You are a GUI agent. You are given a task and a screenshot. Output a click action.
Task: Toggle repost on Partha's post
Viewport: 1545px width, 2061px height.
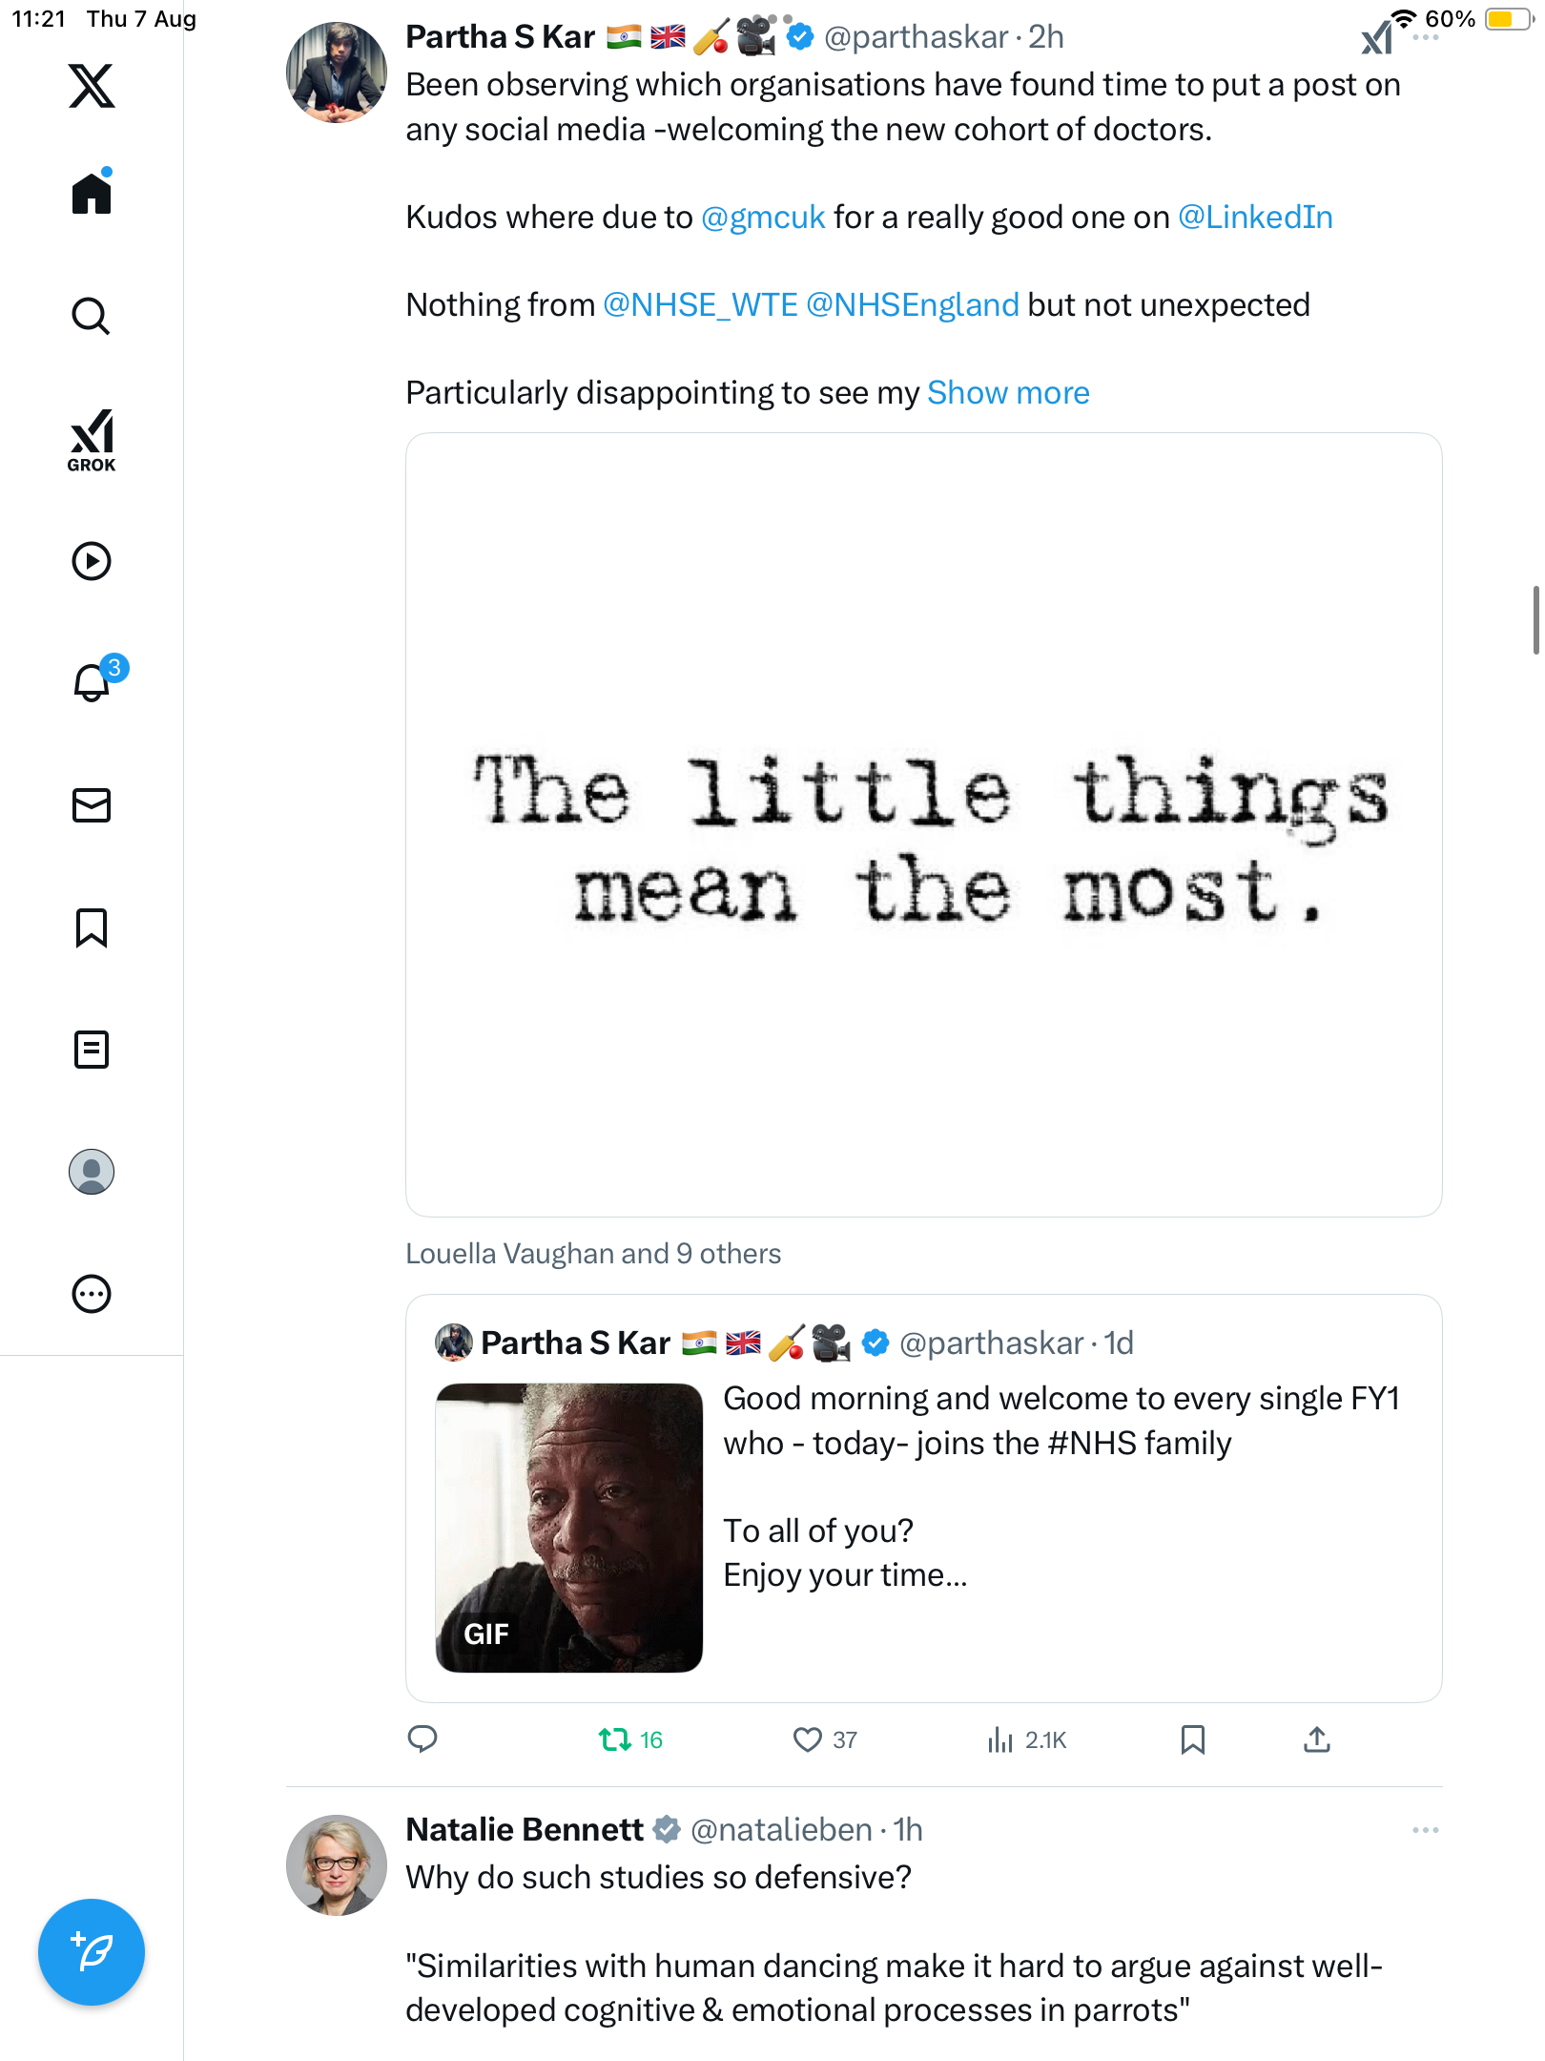615,1739
